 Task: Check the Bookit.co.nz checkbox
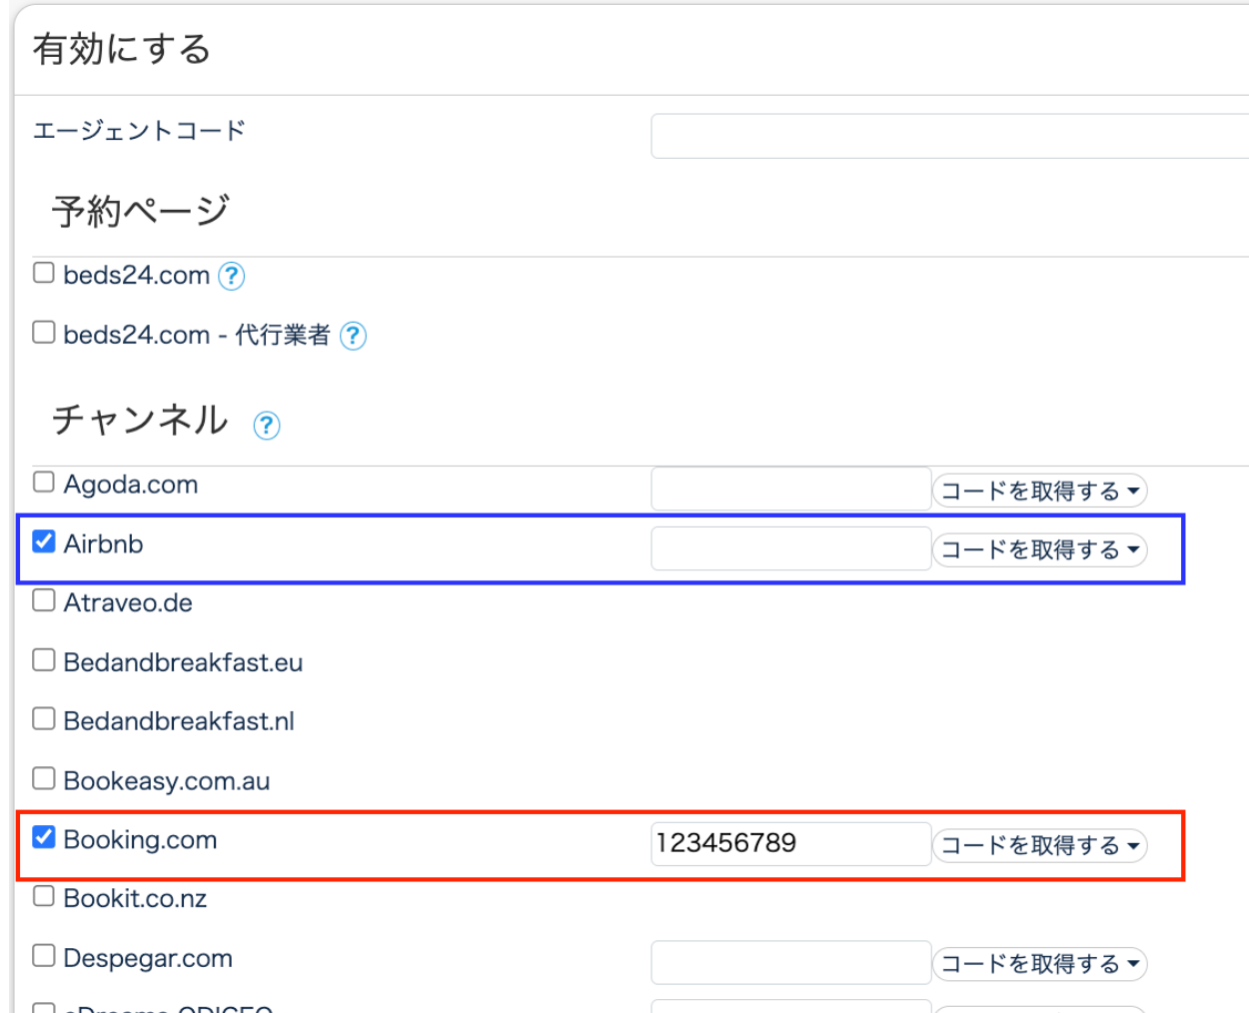pos(44,896)
